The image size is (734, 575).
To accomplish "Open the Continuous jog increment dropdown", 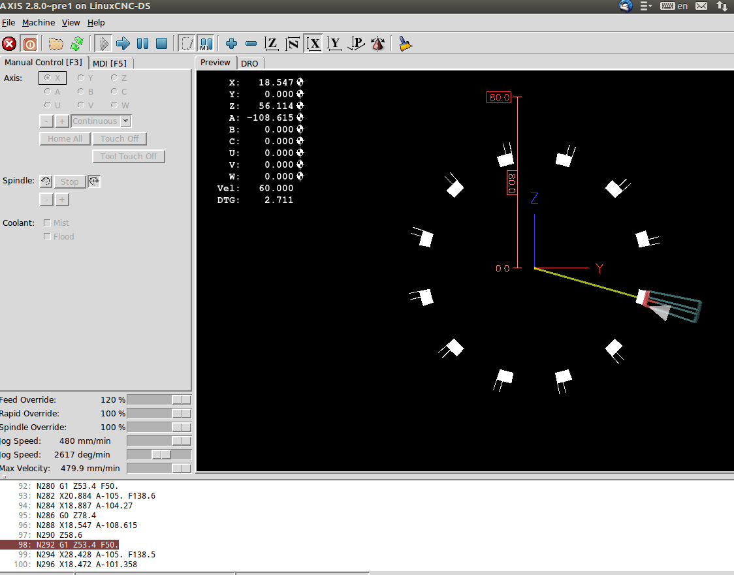I will point(126,121).
